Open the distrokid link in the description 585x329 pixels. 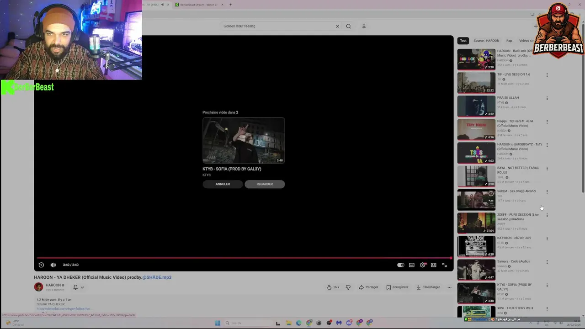(x=64, y=309)
